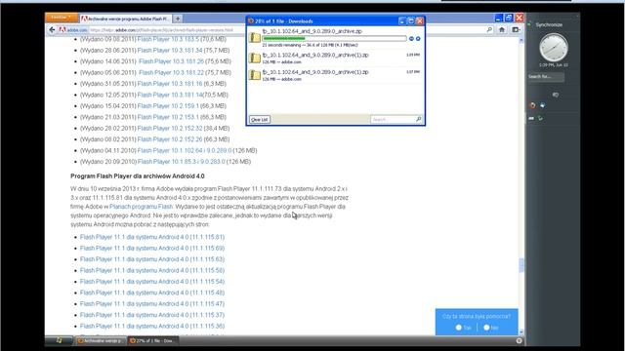Image resolution: width=625 pixels, height=351 pixels.
Task: Select the first completed archive(1).zip entry icon
Action: pos(255,58)
